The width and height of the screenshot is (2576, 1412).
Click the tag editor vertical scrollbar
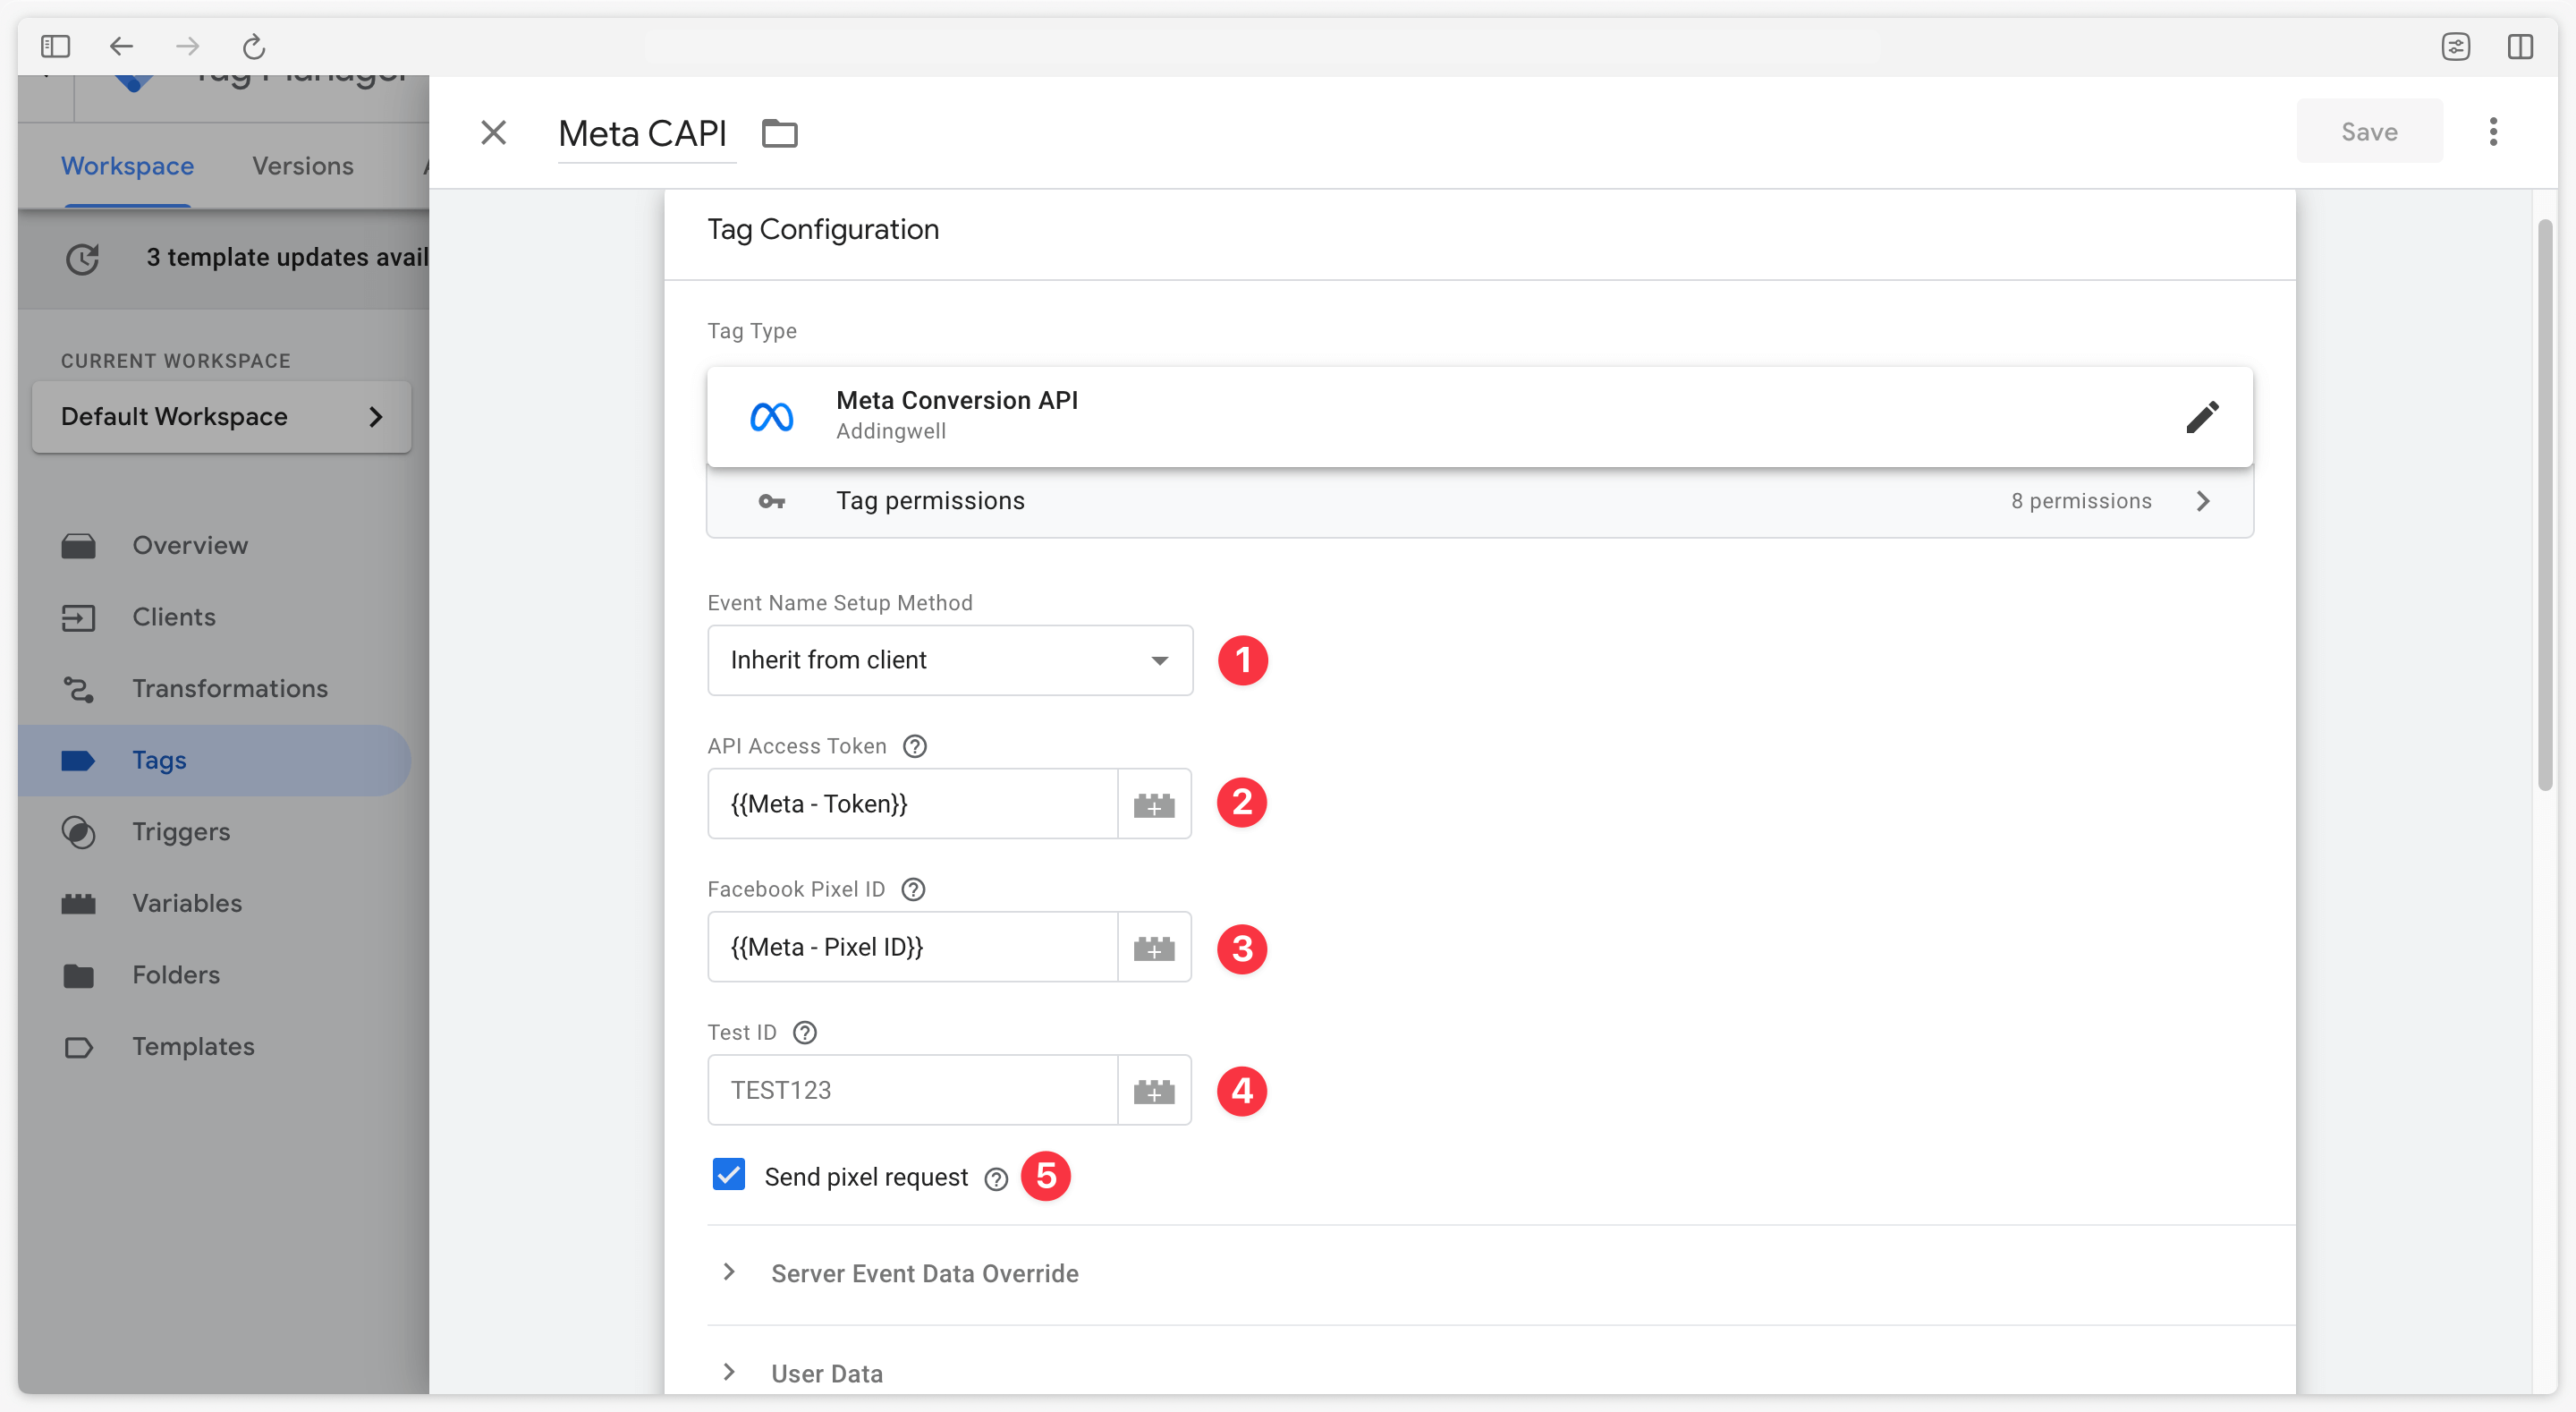point(2545,506)
